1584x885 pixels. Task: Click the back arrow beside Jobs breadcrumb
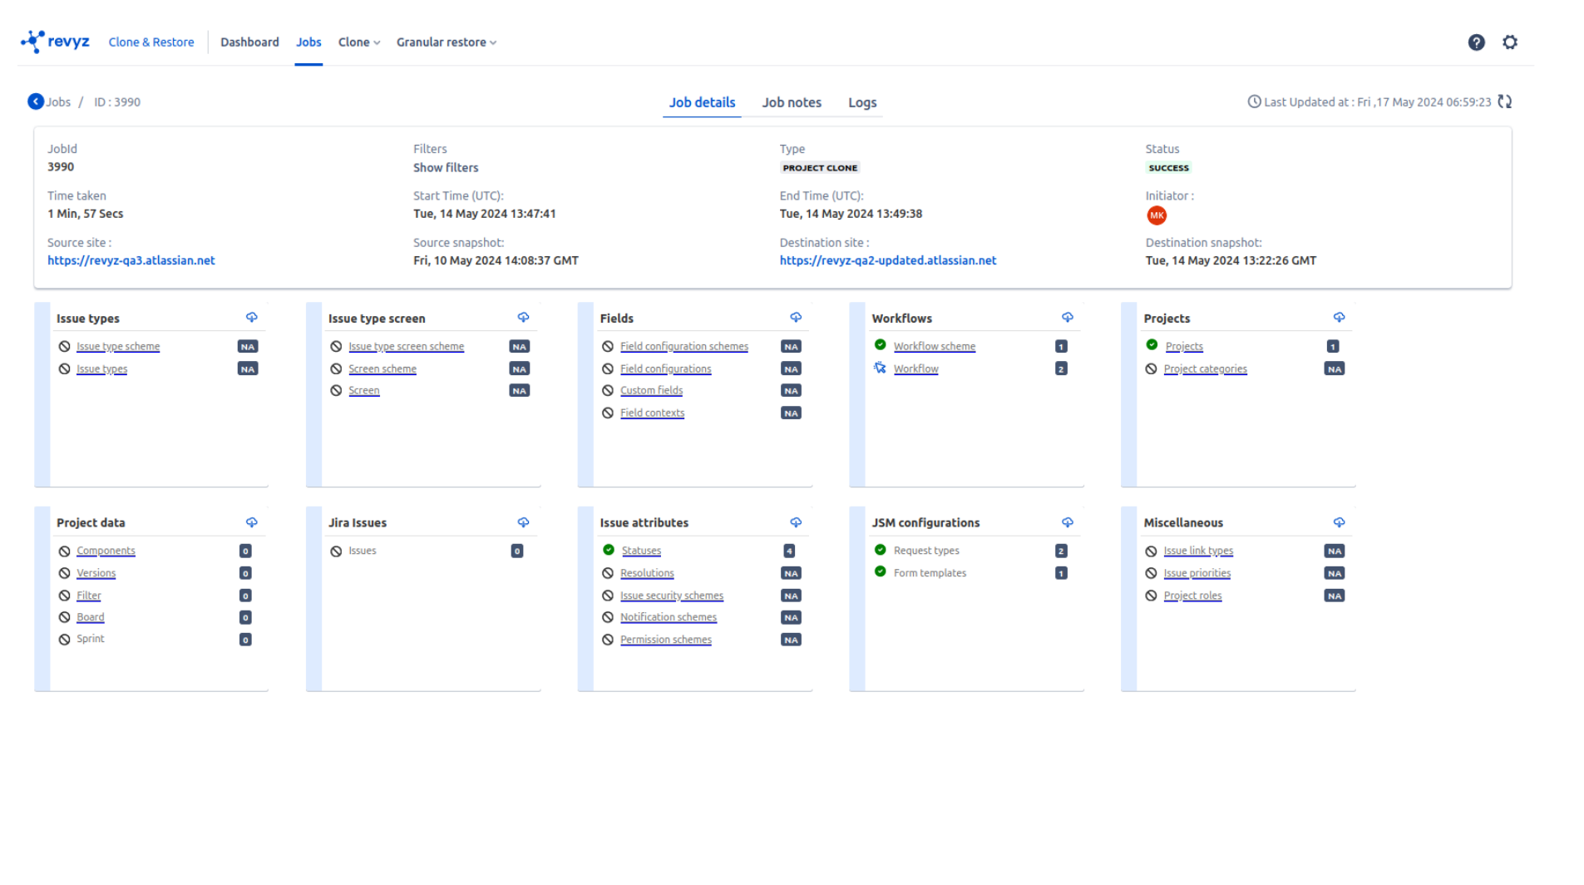[x=36, y=101]
